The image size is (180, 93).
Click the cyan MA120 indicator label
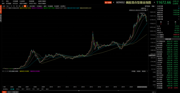pos(73,8)
